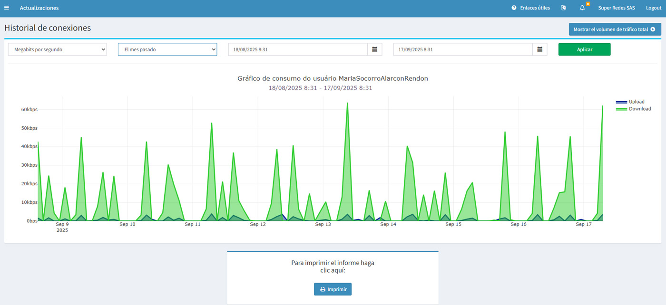The image size is (666, 305).
Task: Open the Megabits por segundo dropdown
Action: pos(57,49)
